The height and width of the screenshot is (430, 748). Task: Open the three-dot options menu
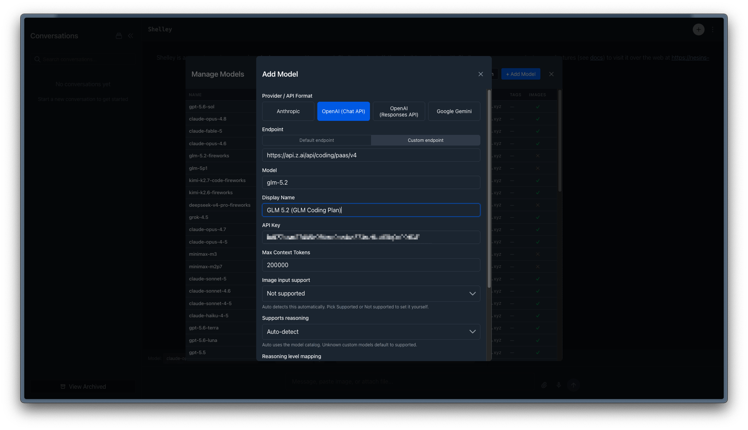tap(713, 29)
